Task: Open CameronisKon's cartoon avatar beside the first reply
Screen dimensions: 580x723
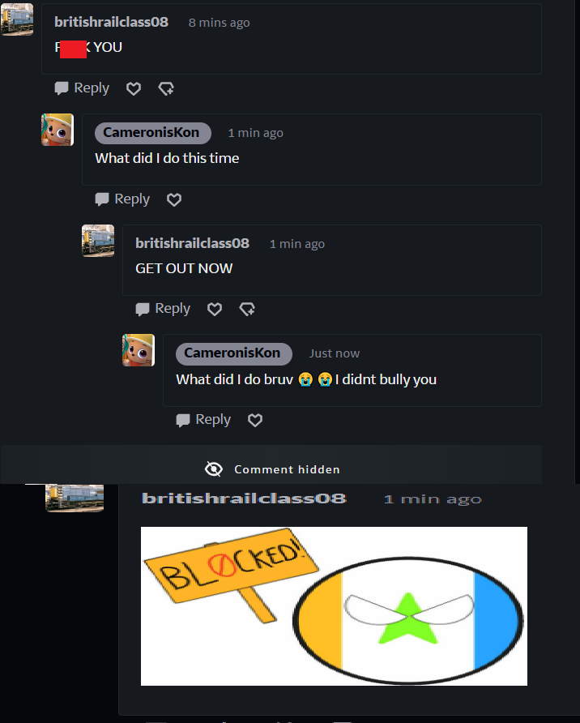Action: [58, 130]
